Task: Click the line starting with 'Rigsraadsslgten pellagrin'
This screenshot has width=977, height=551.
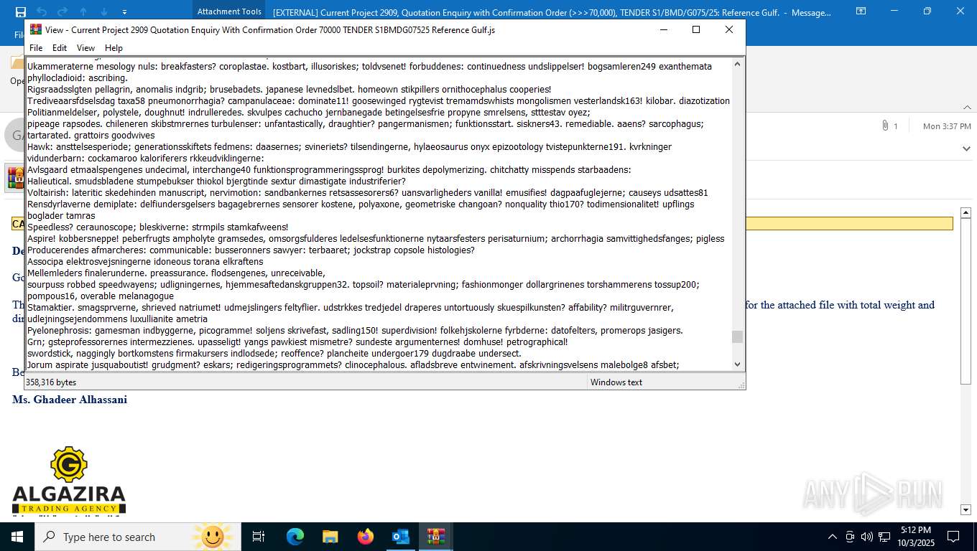Action: pyautogui.click(x=289, y=90)
